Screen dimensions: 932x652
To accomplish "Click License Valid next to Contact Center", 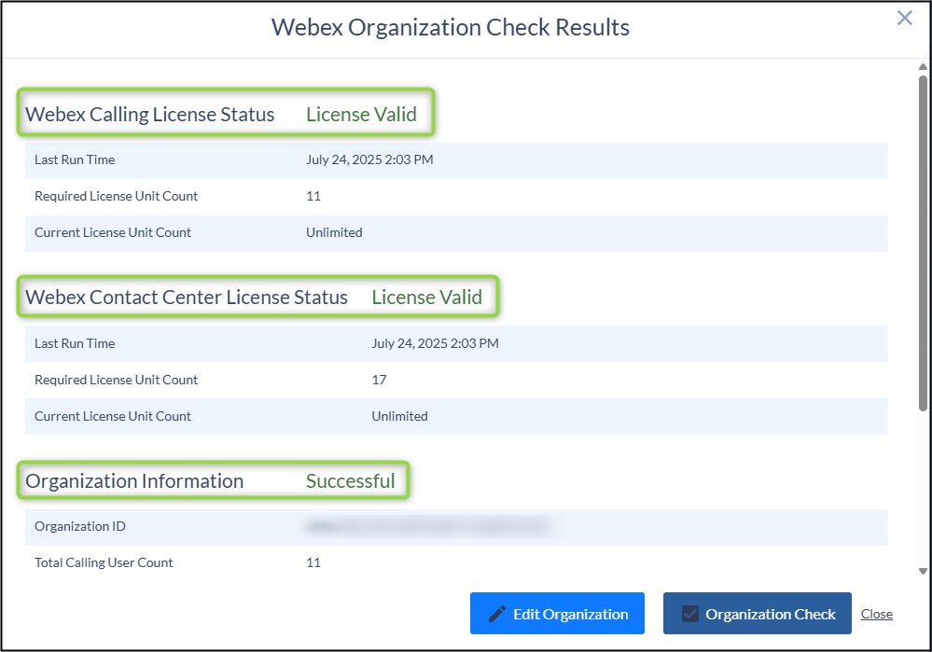I will tap(426, 298).
